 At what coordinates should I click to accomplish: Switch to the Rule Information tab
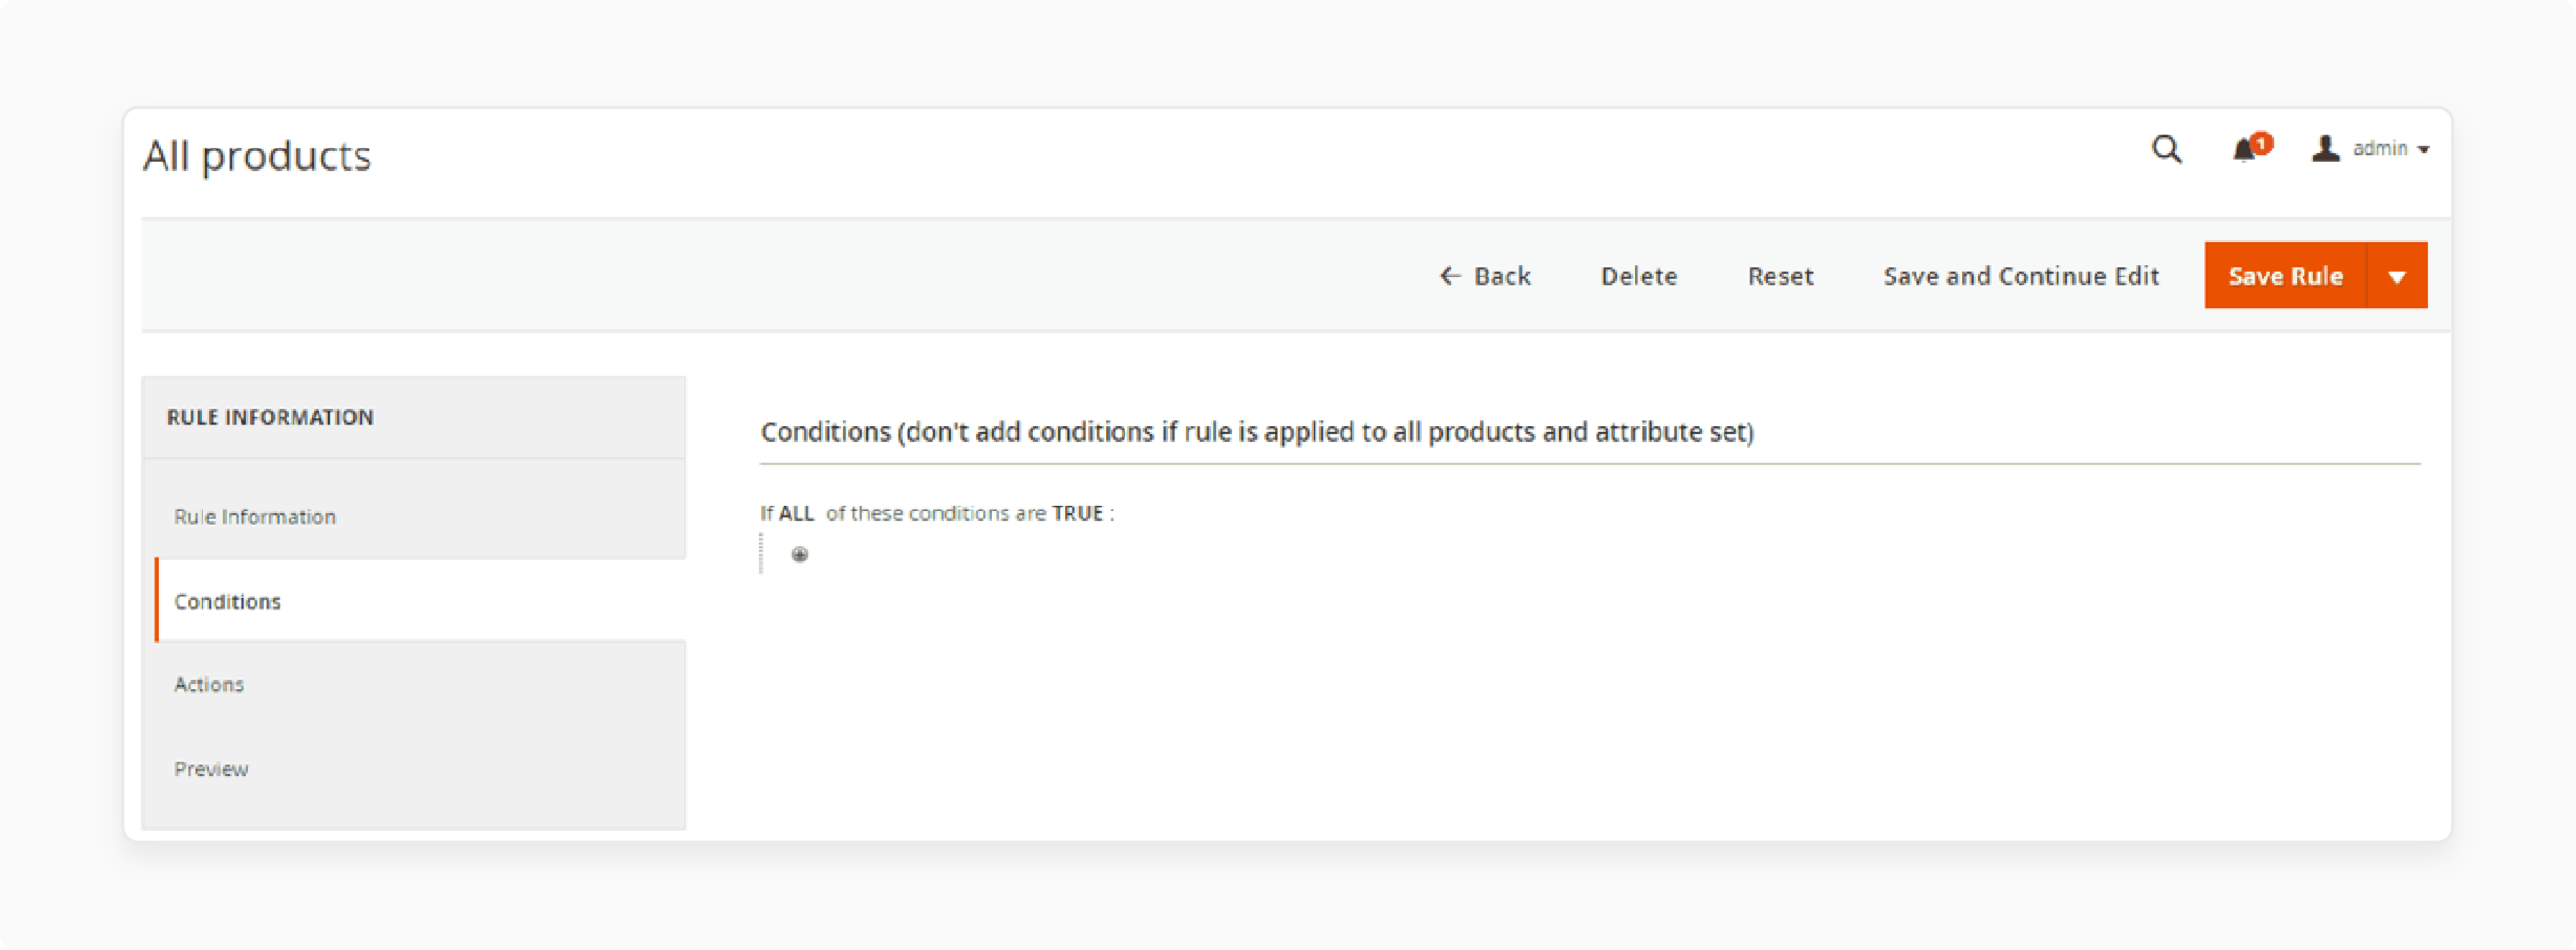click(414, 517)
